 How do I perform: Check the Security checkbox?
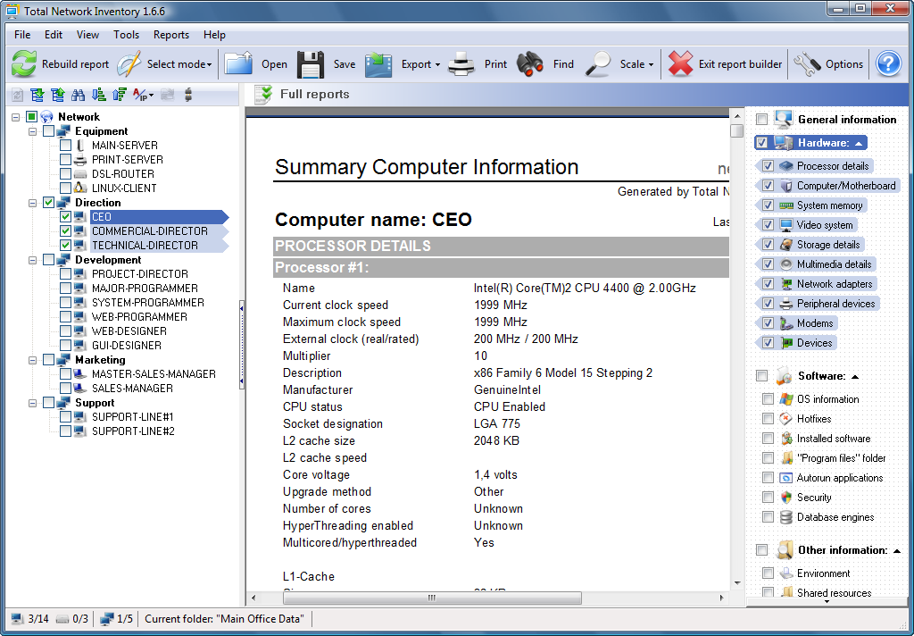(768, 498)
